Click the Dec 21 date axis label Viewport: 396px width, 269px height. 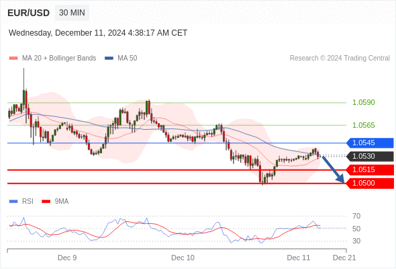pos(344,258)
